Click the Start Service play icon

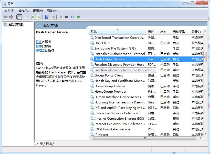61,17
